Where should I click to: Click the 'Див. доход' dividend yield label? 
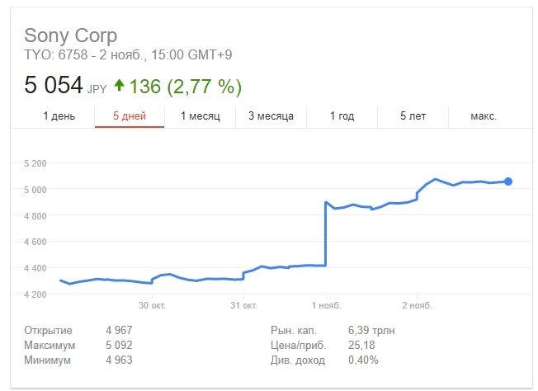tap(298, 360)
